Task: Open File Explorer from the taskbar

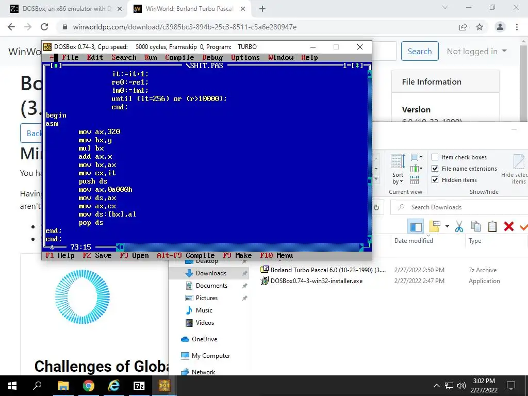Action: pos(63,386)
